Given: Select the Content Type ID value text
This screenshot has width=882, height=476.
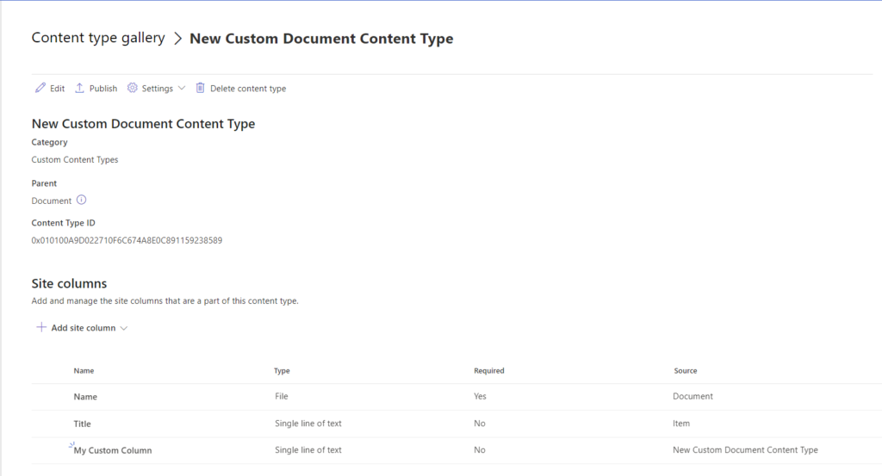Looking at the screenshot, I should coord(127,240).
